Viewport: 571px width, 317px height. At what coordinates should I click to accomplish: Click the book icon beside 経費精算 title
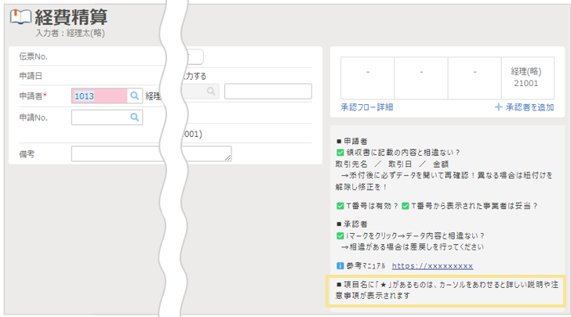point(20,18)
